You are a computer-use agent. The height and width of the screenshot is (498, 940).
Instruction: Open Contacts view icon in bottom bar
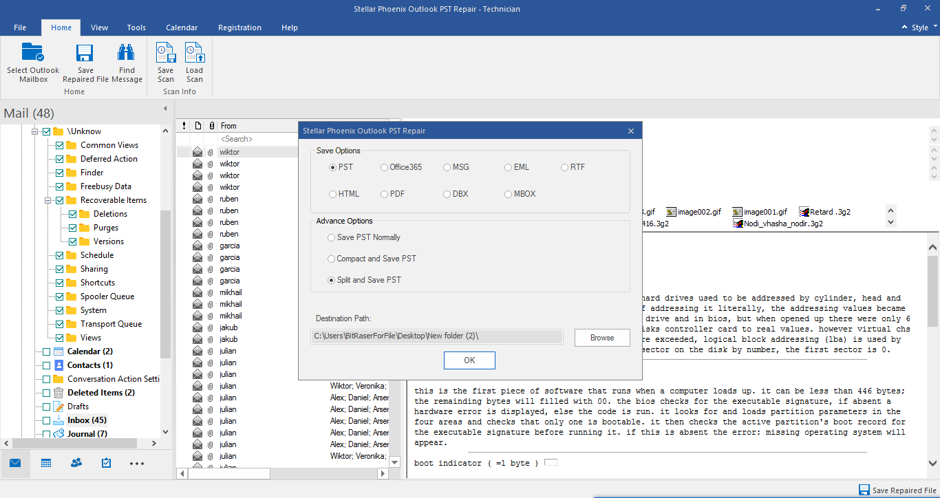(x=76, y=463)
